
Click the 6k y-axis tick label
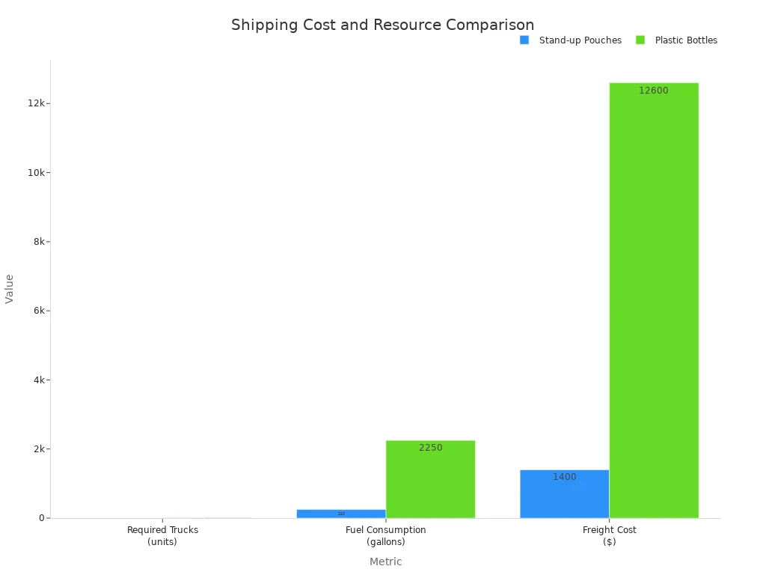click(x=39, y=311)
